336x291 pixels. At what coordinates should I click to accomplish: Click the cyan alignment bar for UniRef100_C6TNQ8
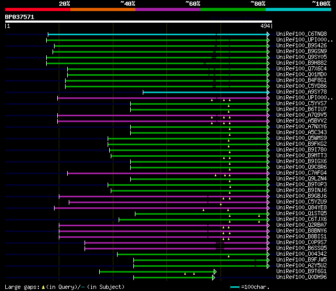pyautogui.click(x=157, y=34)
